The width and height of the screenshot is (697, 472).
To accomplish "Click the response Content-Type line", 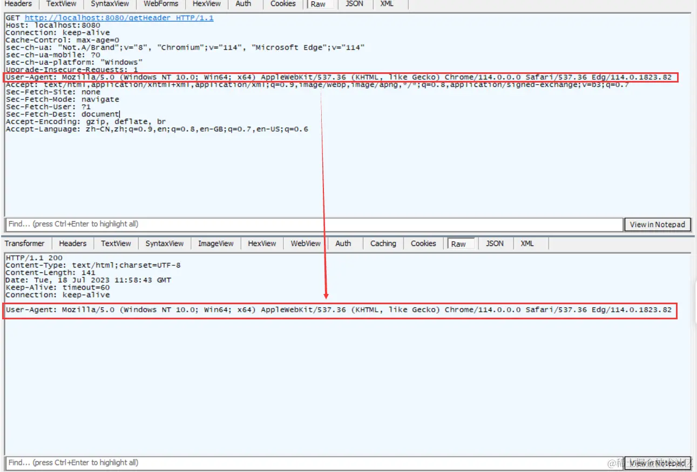I will [93, 265].
